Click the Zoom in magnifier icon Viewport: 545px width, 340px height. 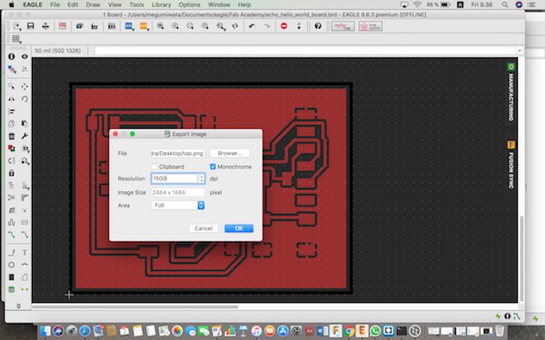[x=175, y=26]
